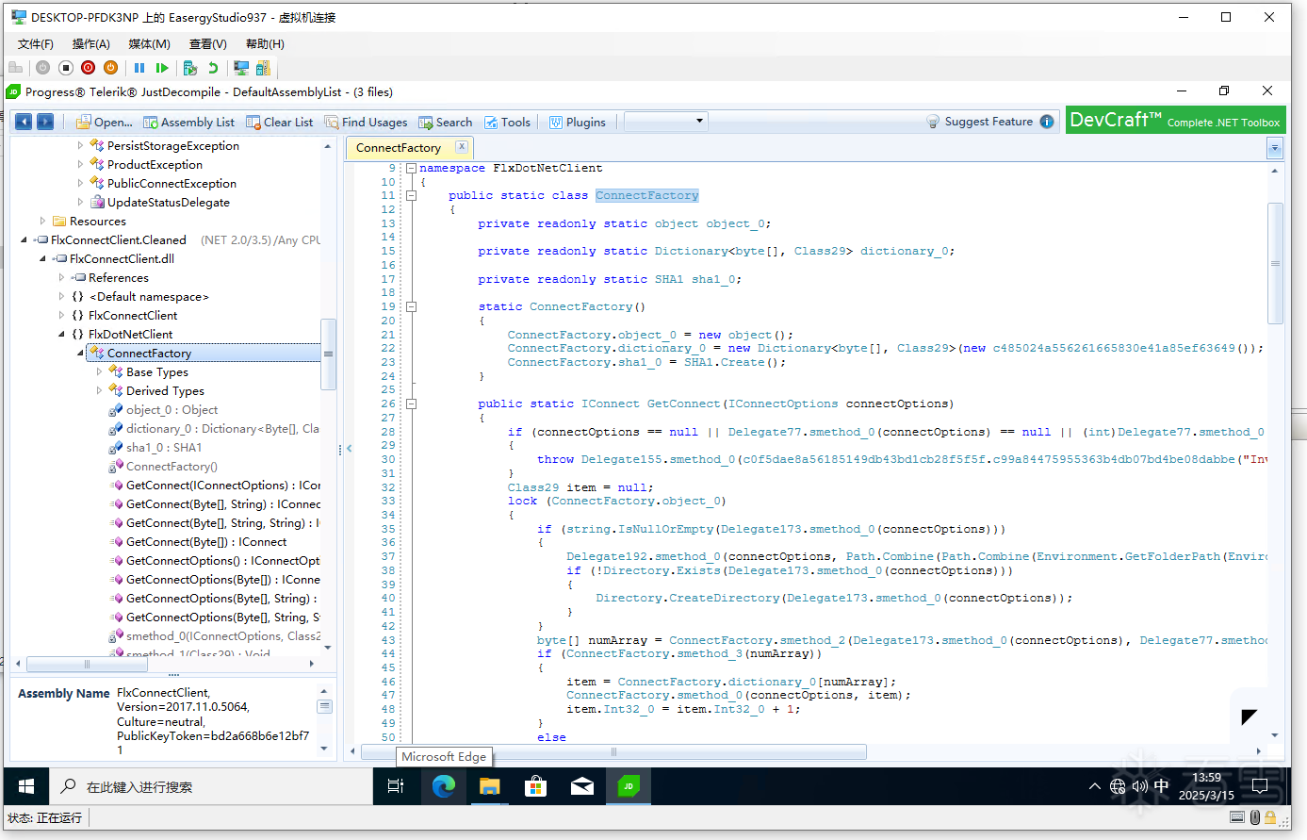Expand the Derived Types tree node
The image size is (1307, 840).
coord(99,390)
